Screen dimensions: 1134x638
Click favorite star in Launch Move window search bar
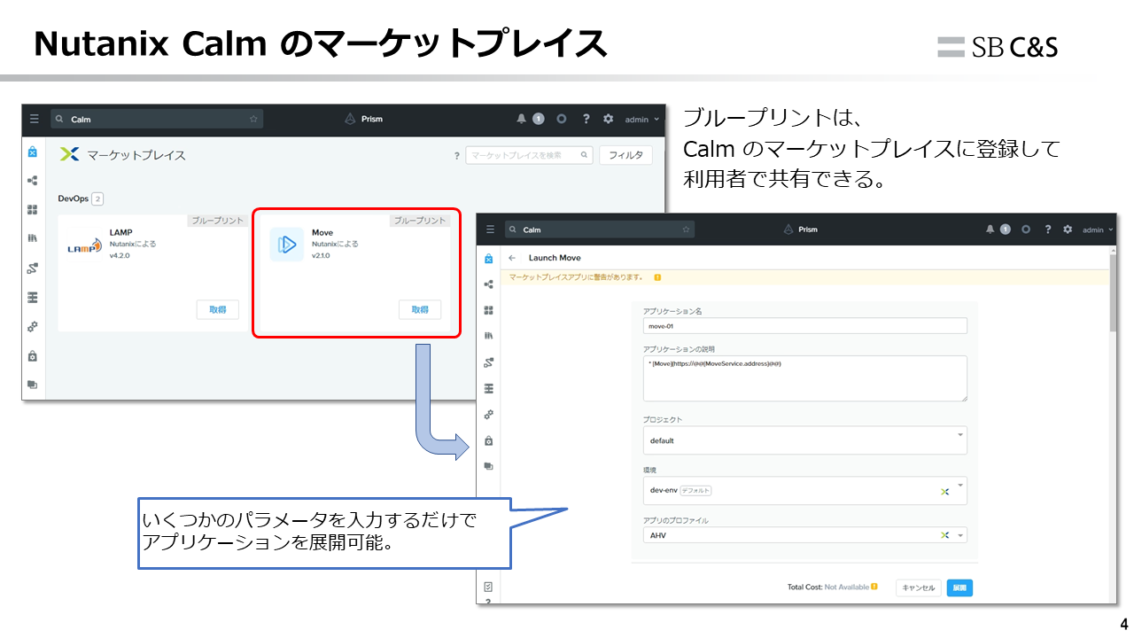686,230
